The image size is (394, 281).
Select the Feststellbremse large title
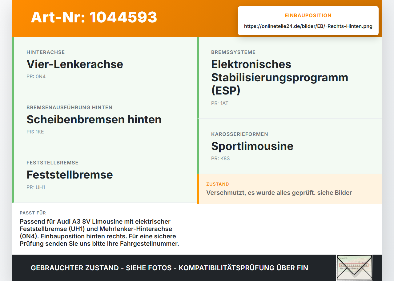point(70,175)
